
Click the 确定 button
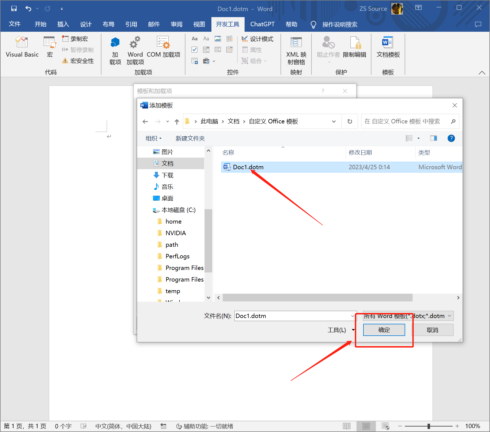pos(384,330)
